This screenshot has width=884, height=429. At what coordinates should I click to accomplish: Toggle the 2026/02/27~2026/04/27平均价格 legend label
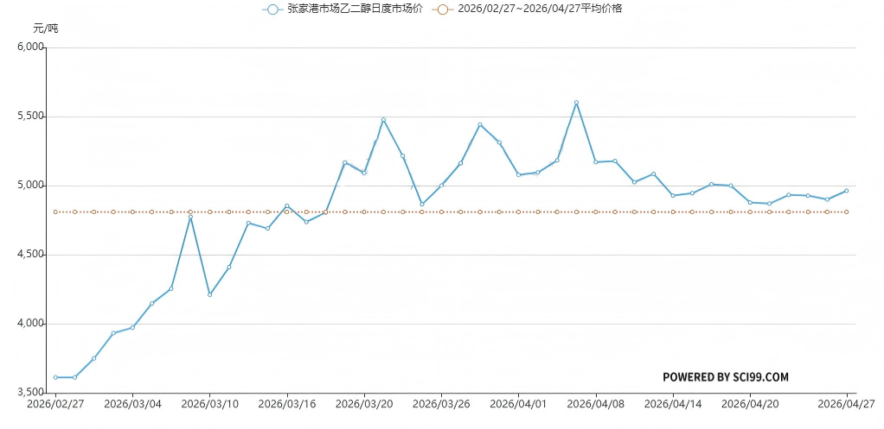pos(540,9)
